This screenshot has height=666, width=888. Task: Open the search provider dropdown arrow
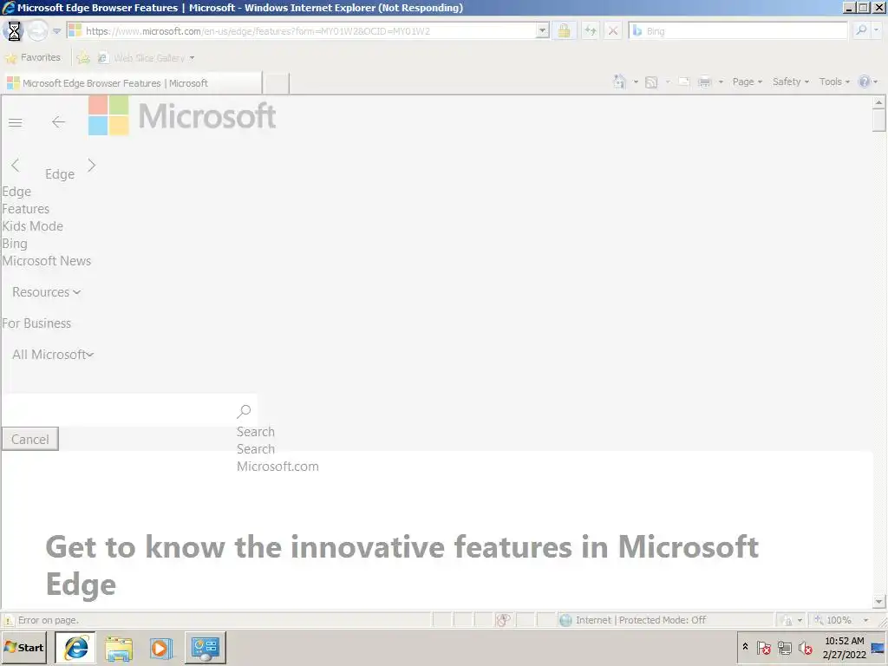coord(877,30)
